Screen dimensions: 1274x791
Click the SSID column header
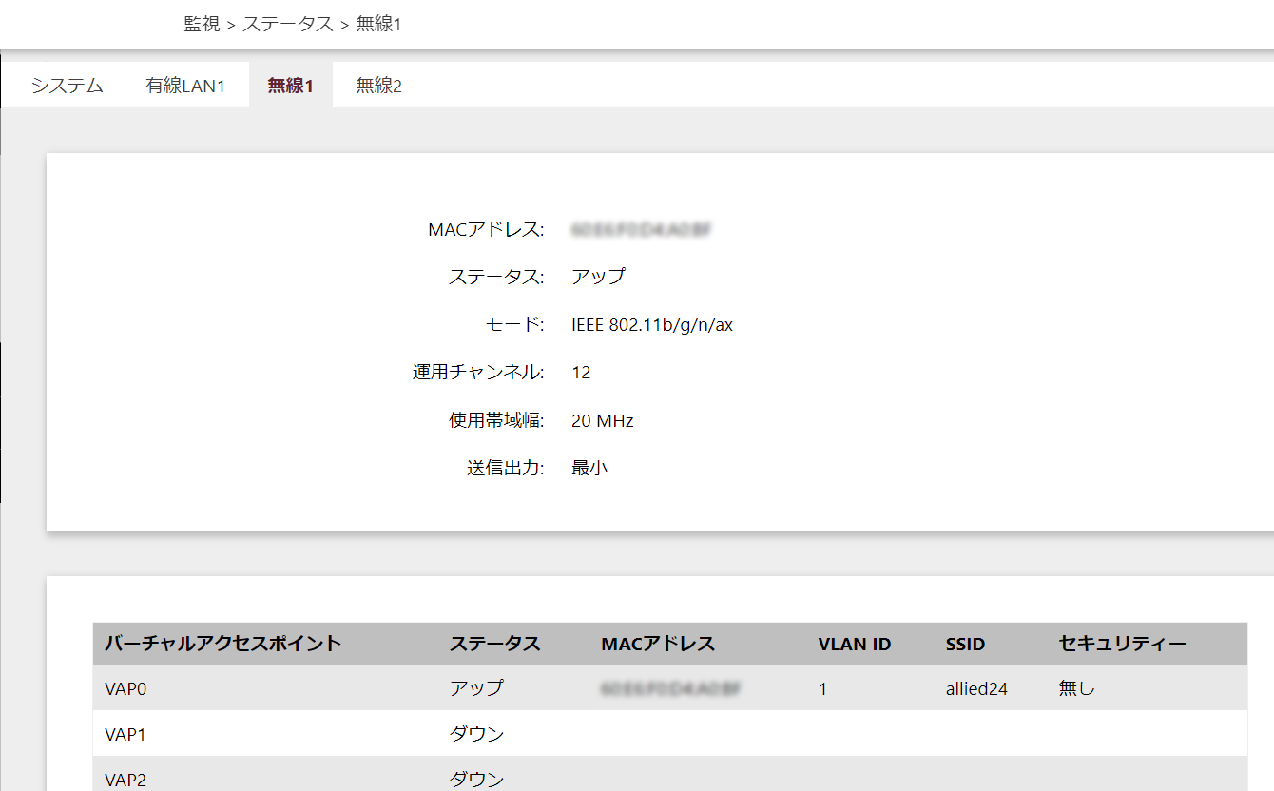click(965, 645)
